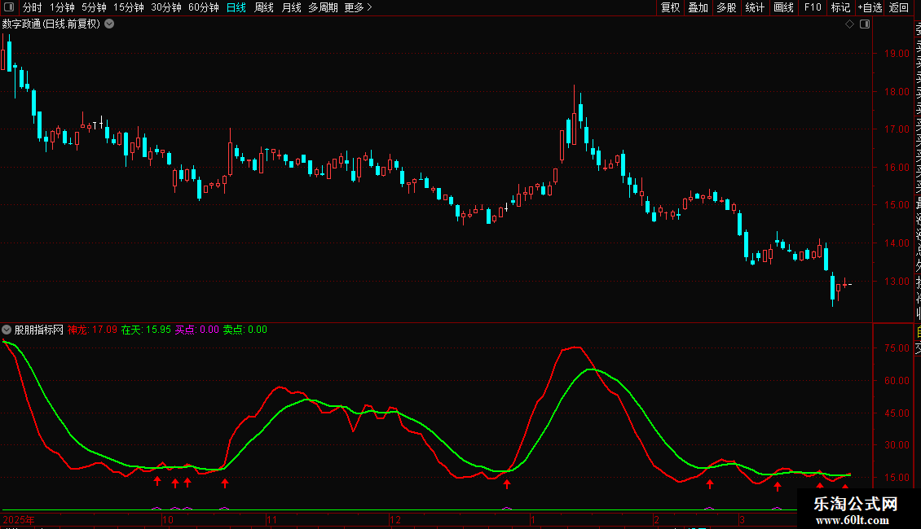Toggle the left sidebar panel icon
The image size is (921, 529).
(x=10, y=7)
